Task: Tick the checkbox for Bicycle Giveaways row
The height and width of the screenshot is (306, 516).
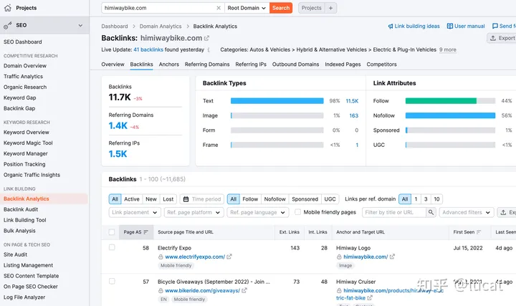Action: click(x=112, y=282)
